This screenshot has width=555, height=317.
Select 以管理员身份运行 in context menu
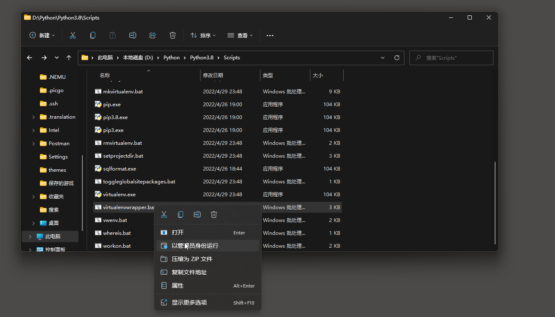[208, 246]
